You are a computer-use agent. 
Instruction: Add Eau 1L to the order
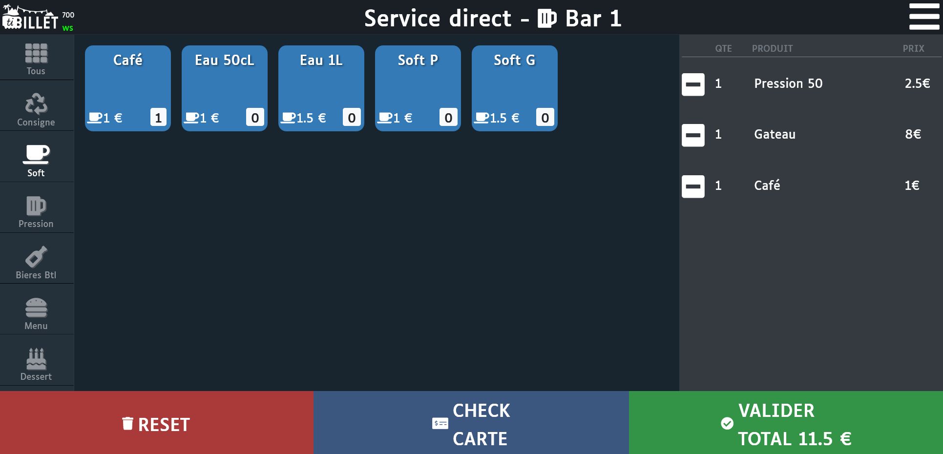click(x=321, y=88)
